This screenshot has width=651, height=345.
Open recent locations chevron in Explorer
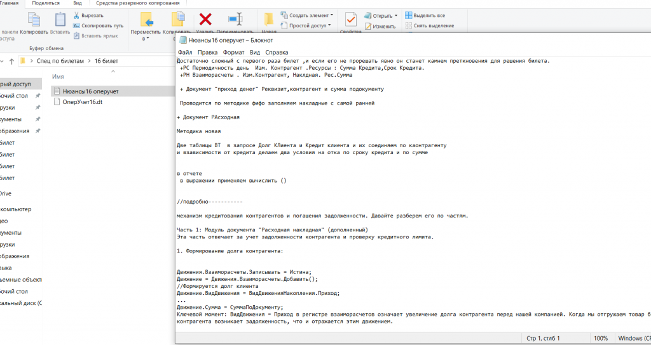(2, 62)
